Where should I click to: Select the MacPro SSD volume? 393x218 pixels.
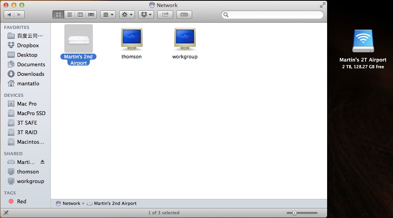[25, 113]
